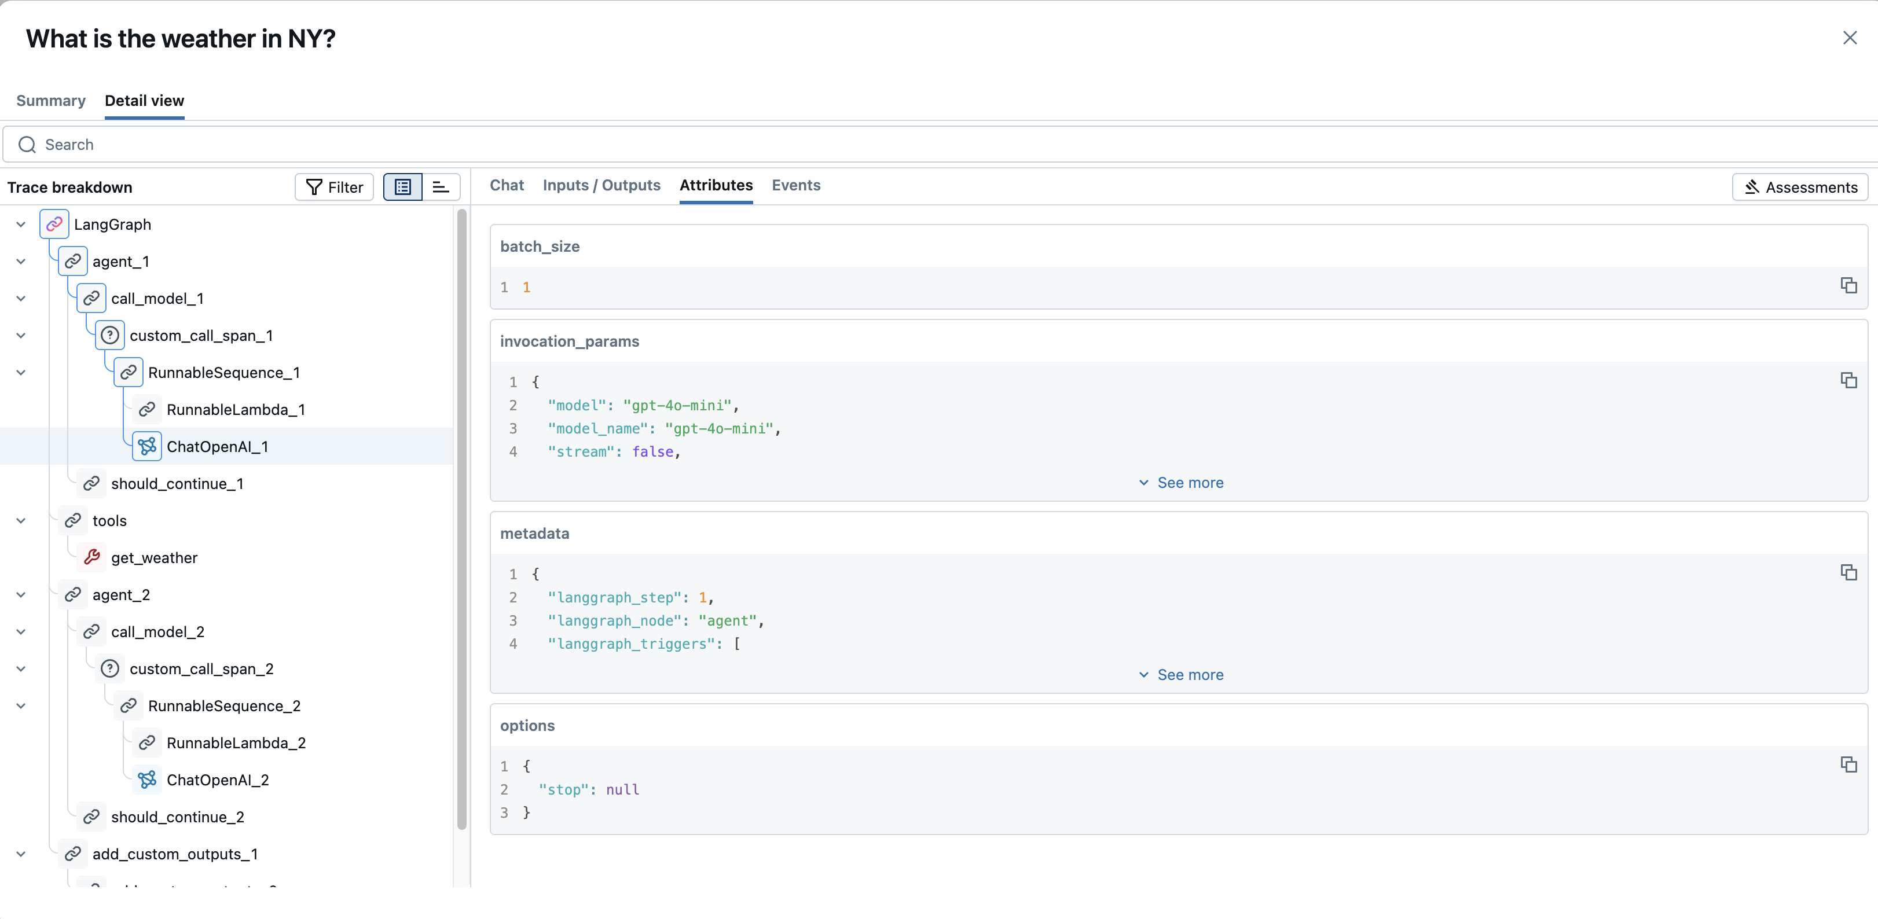
Task: Click the chain icon next to LangGraph
Action: 54,224
